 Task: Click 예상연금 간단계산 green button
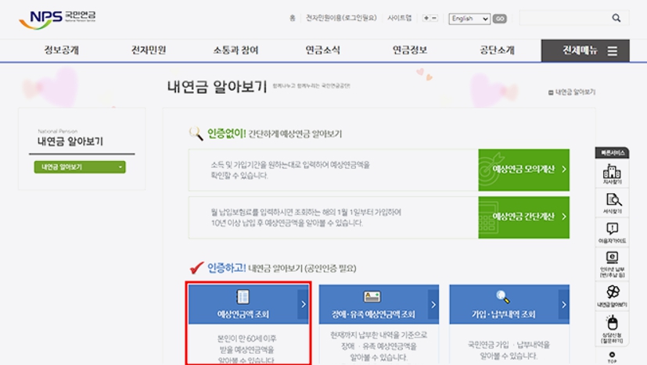coord(523,217)
